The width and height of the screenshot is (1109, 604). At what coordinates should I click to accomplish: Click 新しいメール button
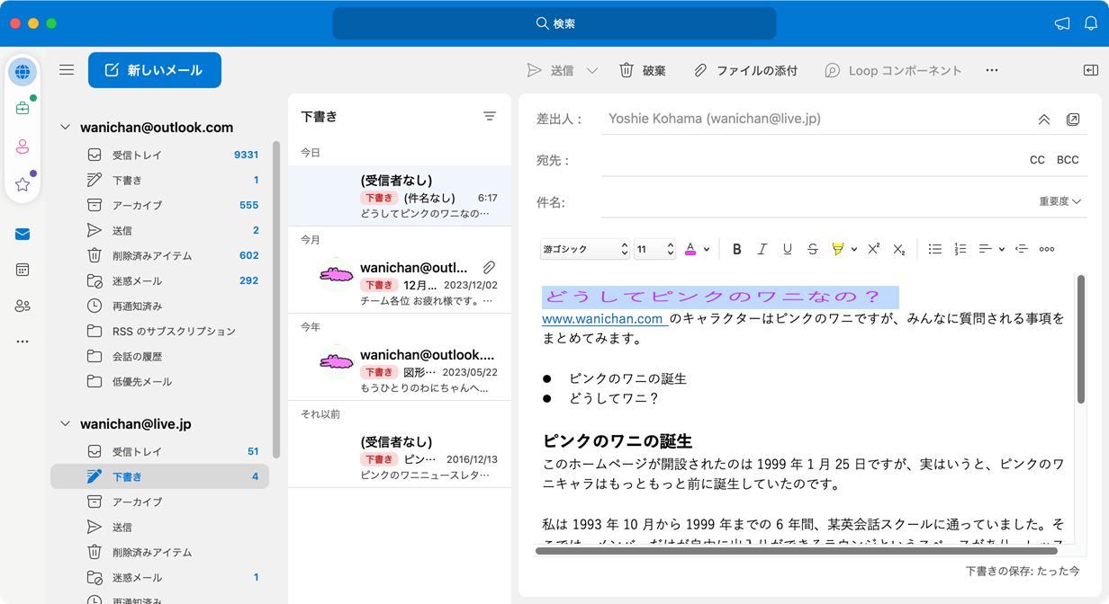click(x=155, y=70)
